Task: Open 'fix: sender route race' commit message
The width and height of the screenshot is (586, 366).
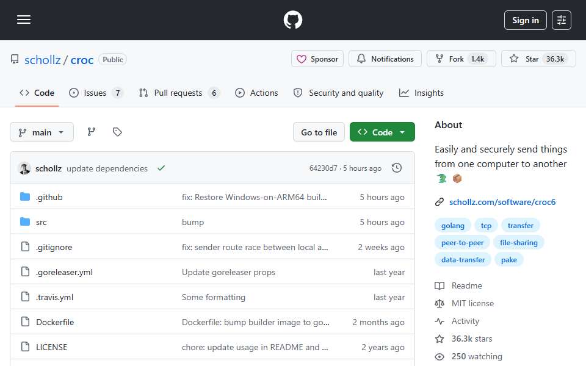Action: (x=255, y=247)
